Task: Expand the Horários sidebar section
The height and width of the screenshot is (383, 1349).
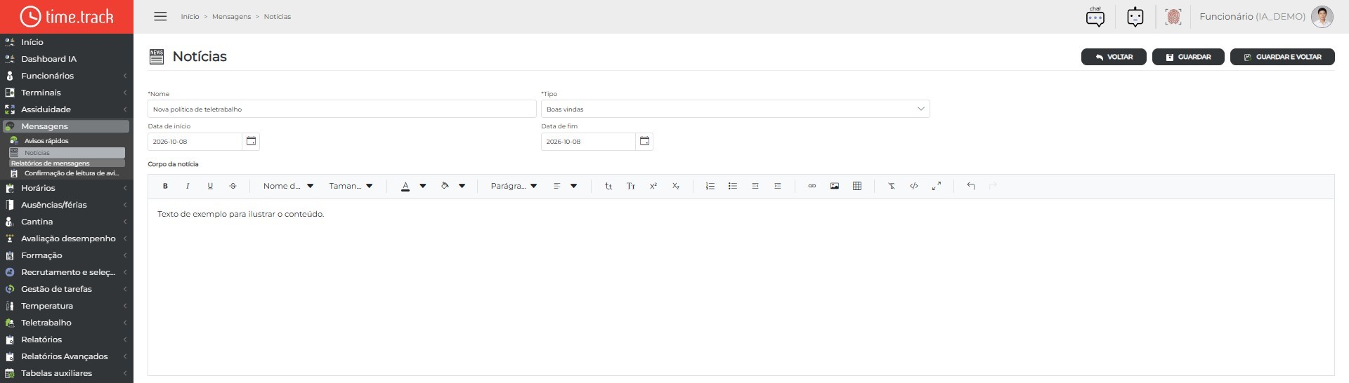Action: coord(67,188)
